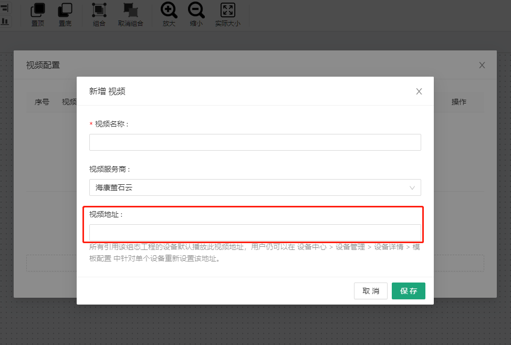Click the align-bottom icon at toolbar edge

point(4,21)
